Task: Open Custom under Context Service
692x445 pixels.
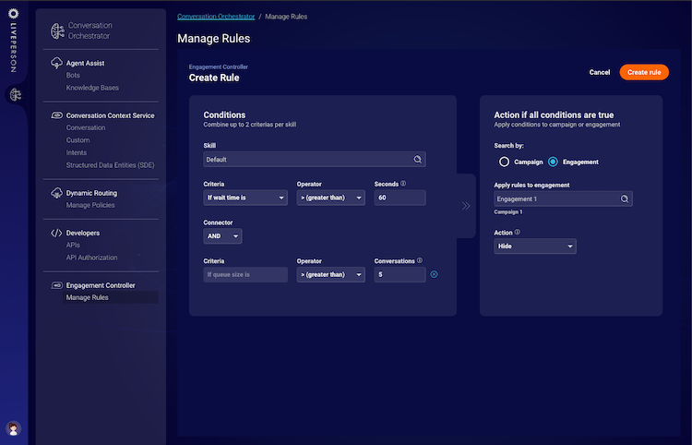Action: [x=78, y=140]
